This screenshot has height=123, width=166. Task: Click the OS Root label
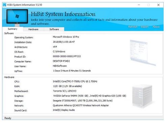[x=19, y=52]
